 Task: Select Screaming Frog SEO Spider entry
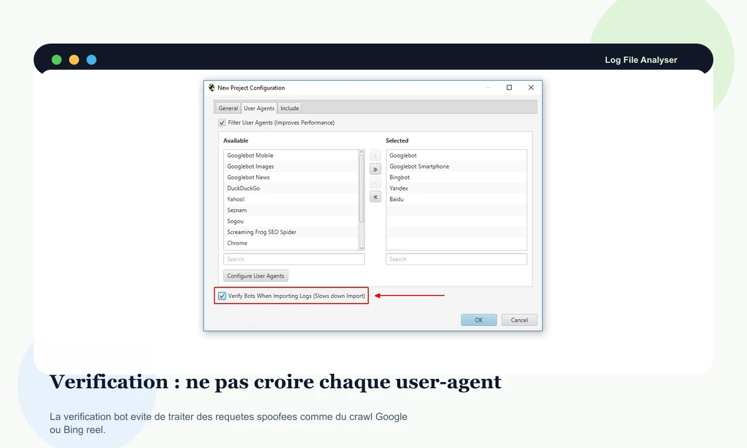pos(291,232)
